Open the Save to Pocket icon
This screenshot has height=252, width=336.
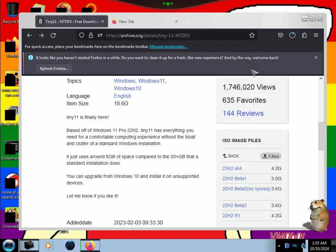point(280,35)
